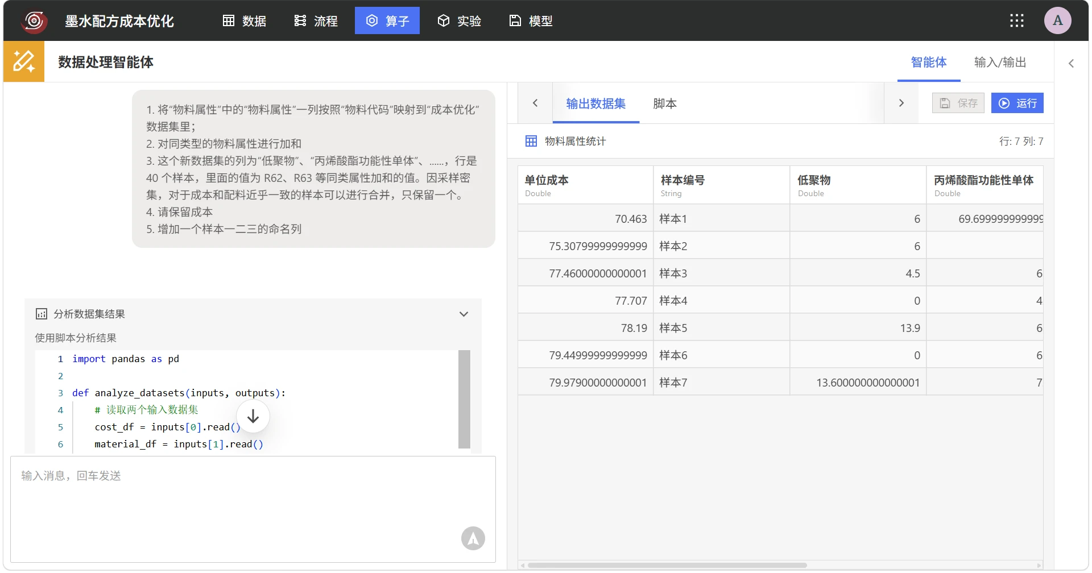Click the 数据处理智能体 page title

click(106, 62)
